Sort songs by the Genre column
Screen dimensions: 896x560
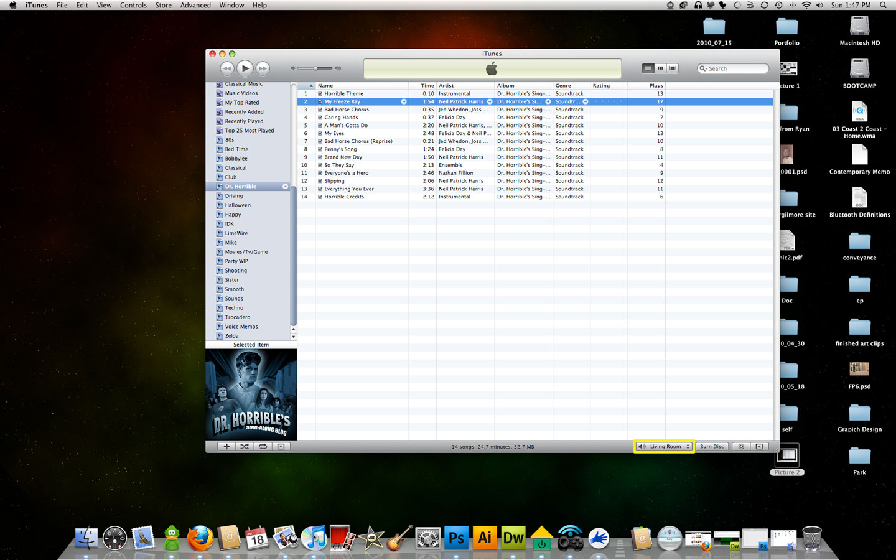click(x=572, y=86)
